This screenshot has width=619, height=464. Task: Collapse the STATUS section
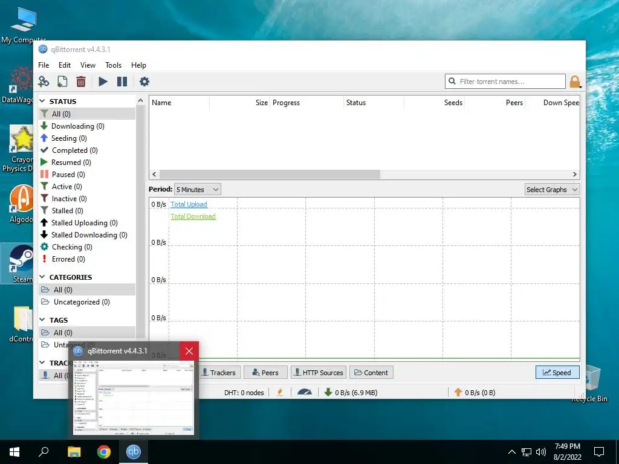click(x=42, y=101)
